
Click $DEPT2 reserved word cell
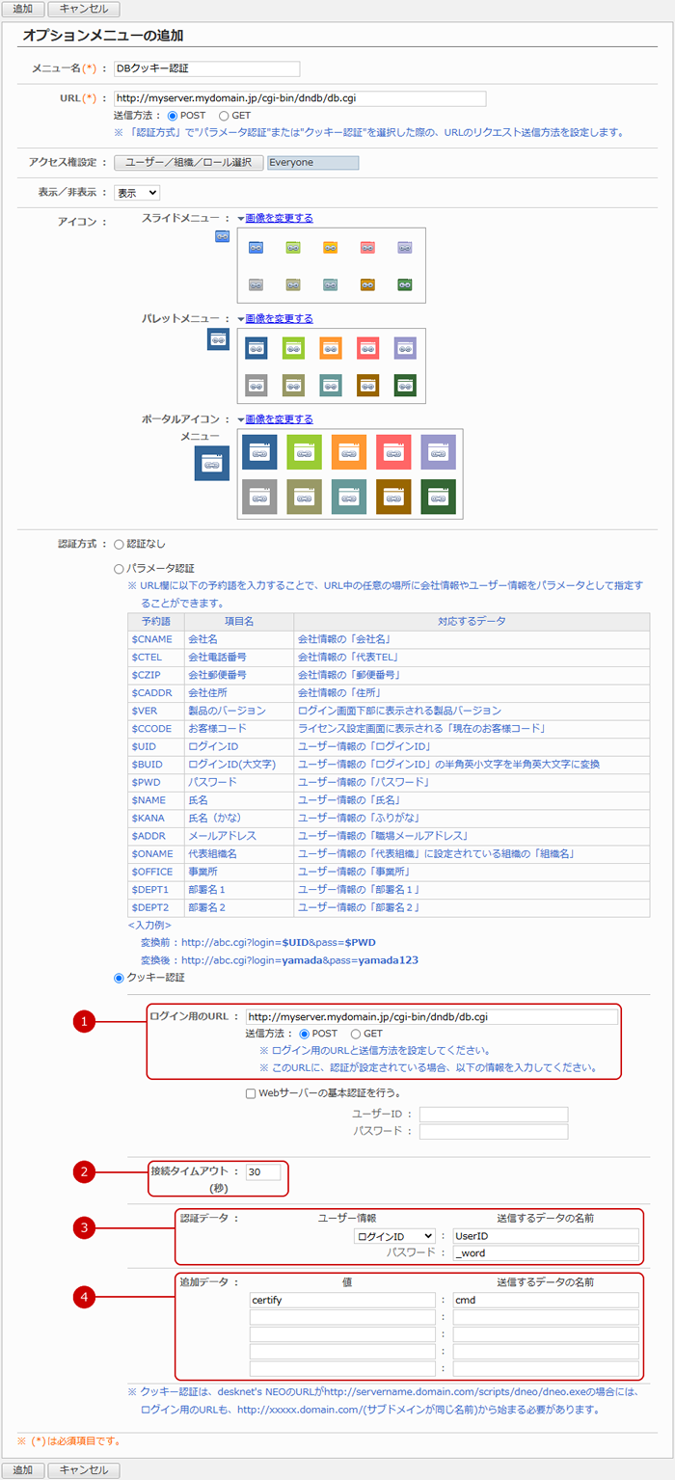155,909
